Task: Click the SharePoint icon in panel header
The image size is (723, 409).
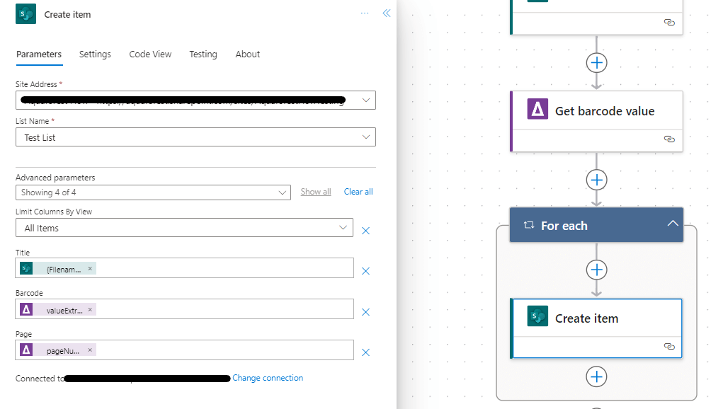Action: coord(25,14)
